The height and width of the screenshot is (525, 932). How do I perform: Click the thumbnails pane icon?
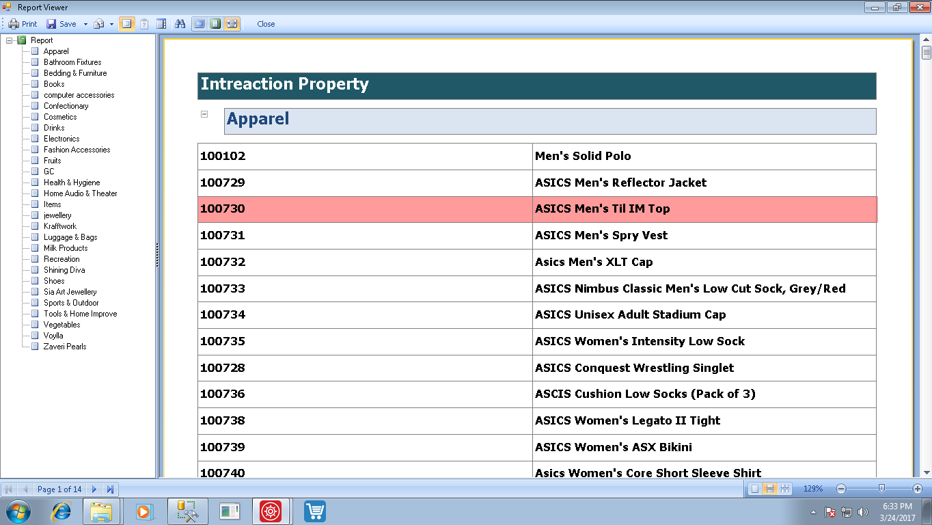point(161,24)
